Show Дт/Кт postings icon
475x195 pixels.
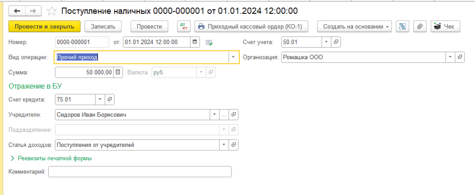pos(184,26)
